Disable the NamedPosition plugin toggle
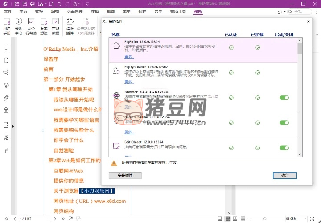The width and height of the screenshot is (321, 223). tap(284, 123)
